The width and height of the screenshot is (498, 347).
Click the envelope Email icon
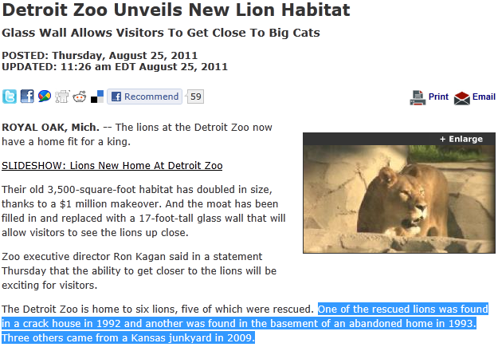click(x=462, y=98)
